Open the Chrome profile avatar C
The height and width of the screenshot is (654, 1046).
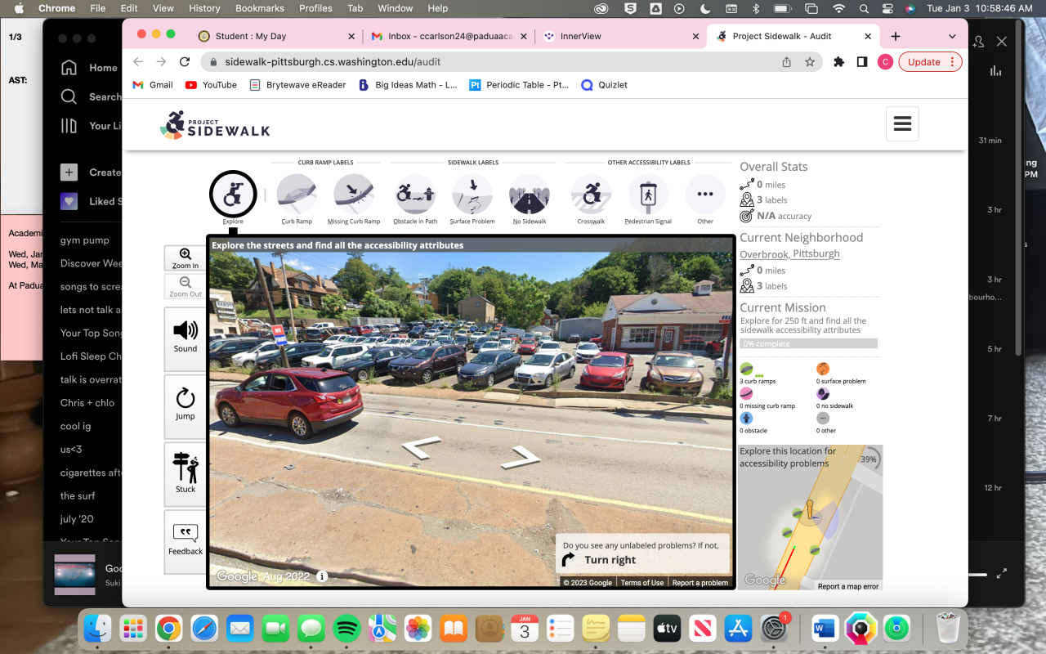pyautogui.click(x=885, y=62)
